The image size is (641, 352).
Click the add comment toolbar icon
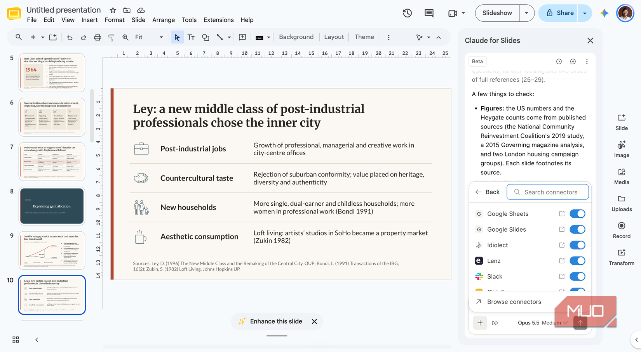pos(242,37)
